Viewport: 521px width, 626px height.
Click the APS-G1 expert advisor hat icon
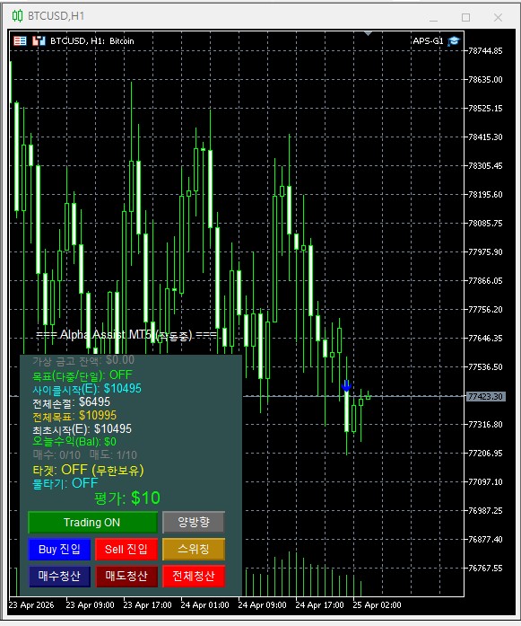(x=454, y=41)
